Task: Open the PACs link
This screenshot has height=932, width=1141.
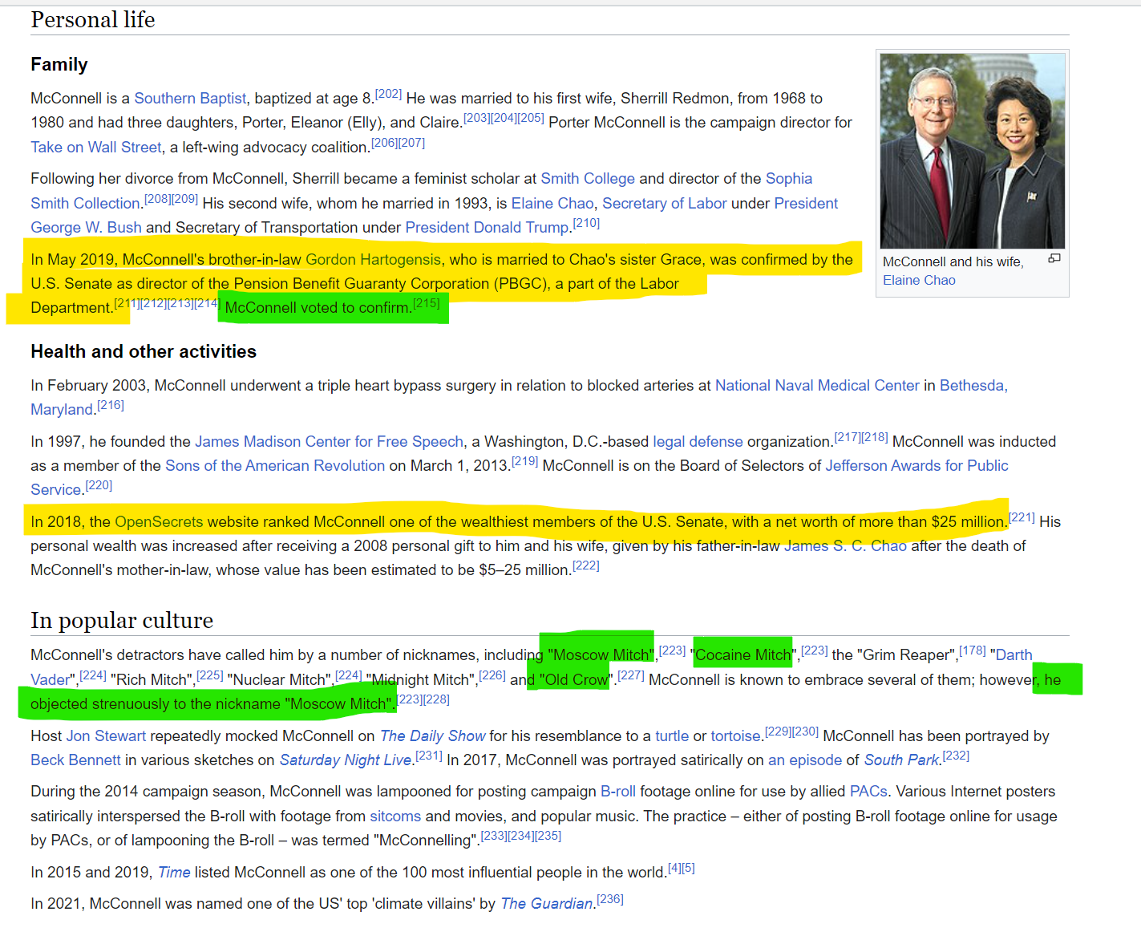Action: point(868,791)
